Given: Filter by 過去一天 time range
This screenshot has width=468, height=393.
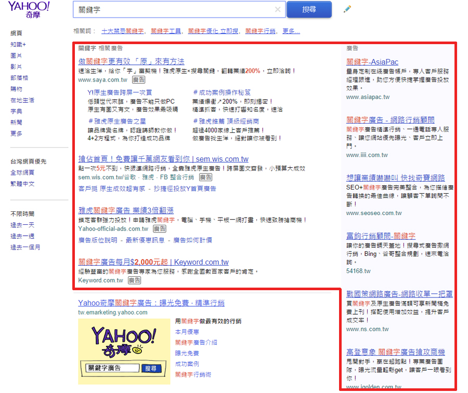Looking at the screenshot, I should [22, 225].
